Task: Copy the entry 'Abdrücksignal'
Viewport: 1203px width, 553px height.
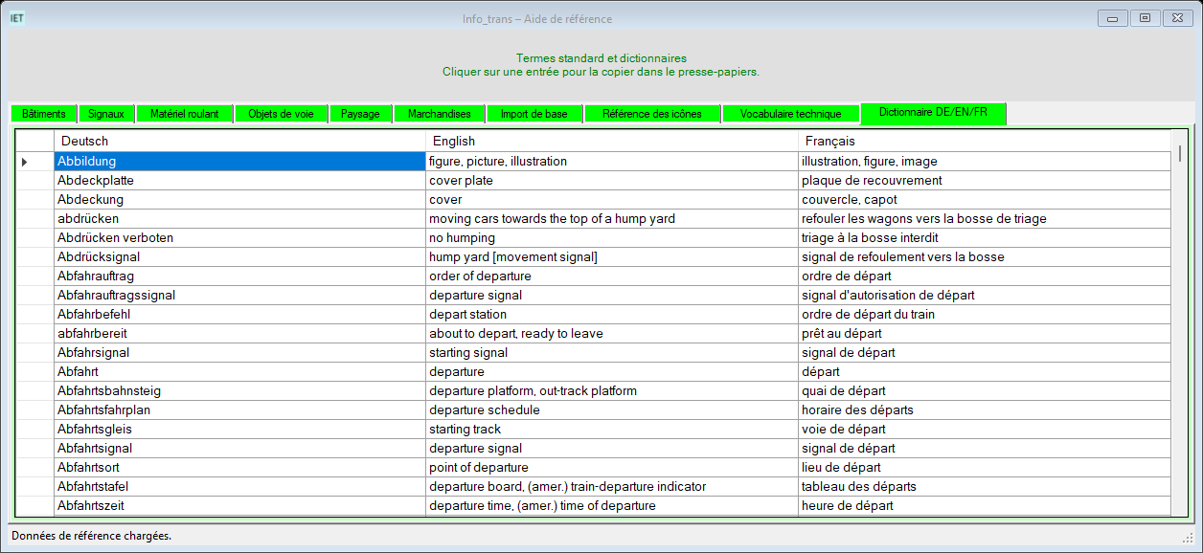Action: (x=239, y=257)
